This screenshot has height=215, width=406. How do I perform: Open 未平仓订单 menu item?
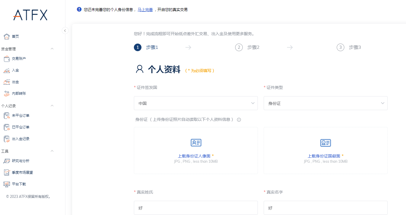20,116
